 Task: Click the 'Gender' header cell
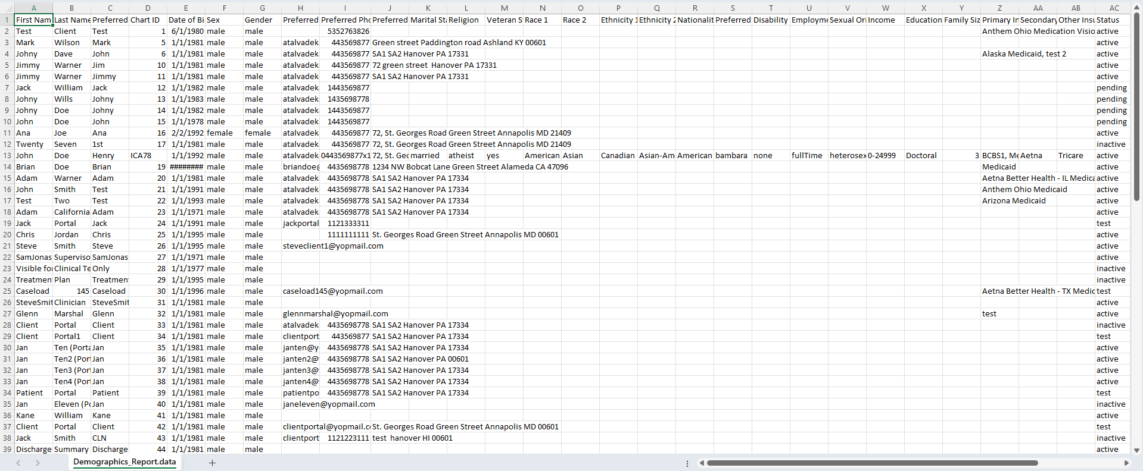(262, 20)
